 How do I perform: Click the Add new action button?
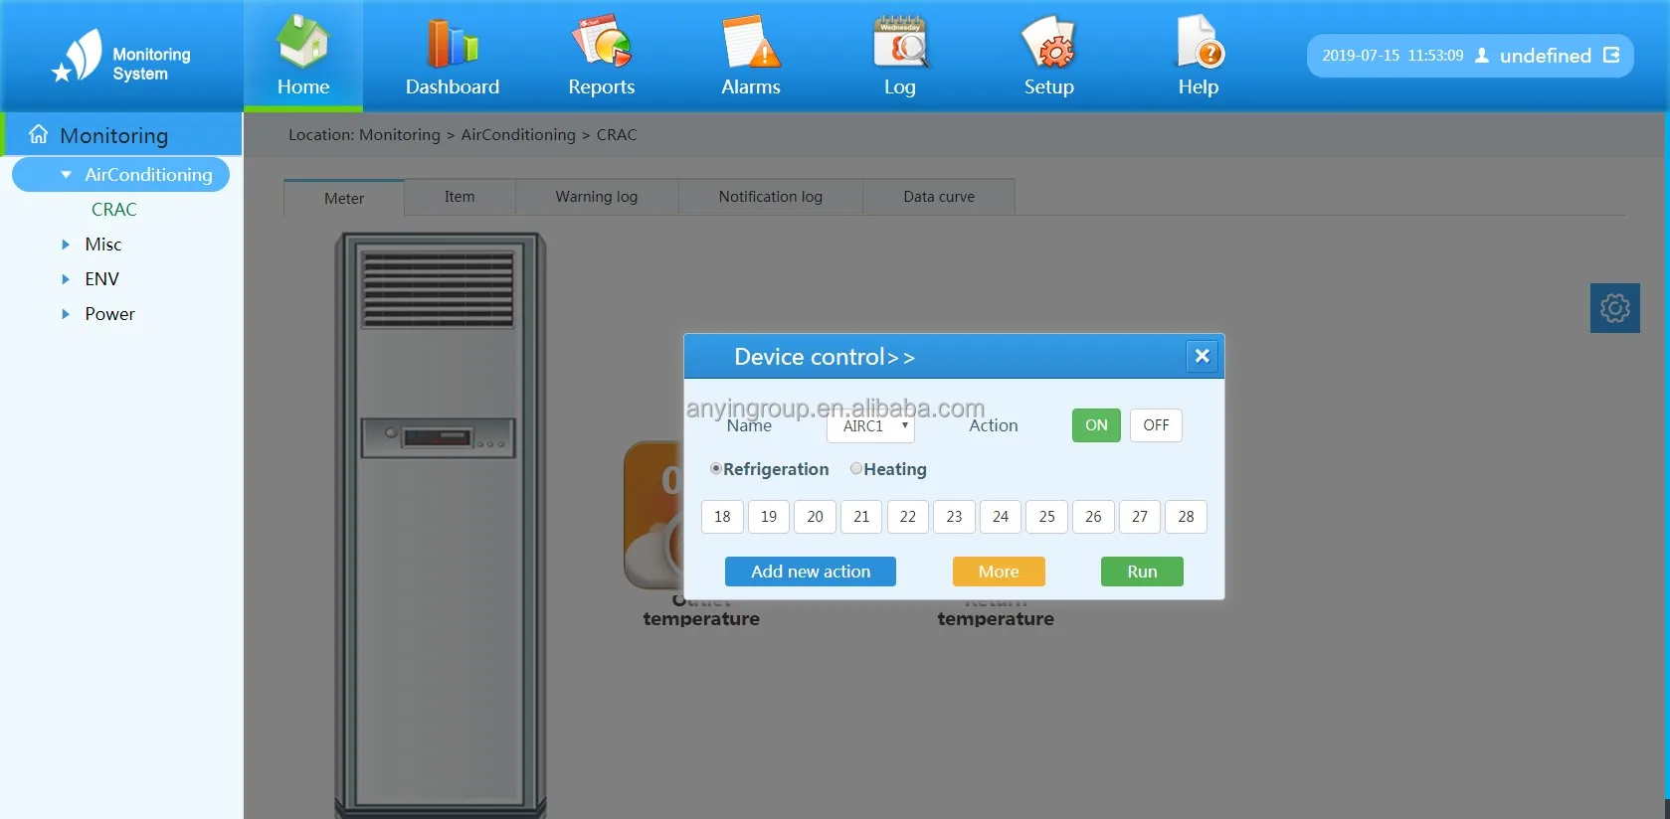tap(810, 572)
